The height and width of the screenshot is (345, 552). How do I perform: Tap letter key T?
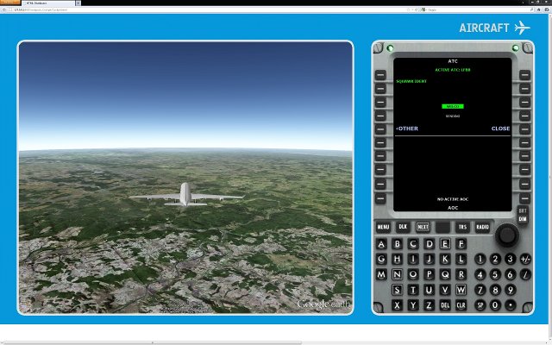413,290
